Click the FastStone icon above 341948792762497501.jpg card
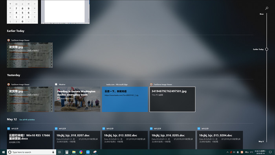 click(x=151, y=85)
